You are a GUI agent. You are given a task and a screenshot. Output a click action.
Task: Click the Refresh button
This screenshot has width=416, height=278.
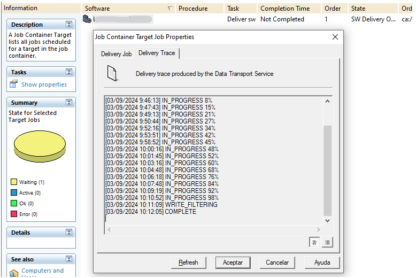(188, 262)
